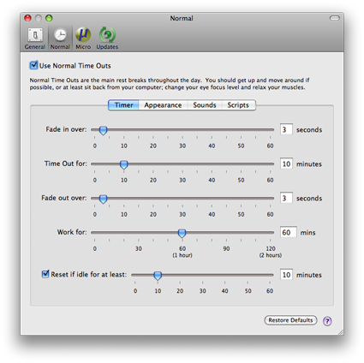Click the green zoom window button
The width and height of the screenshot is (364, 363).
49,18
